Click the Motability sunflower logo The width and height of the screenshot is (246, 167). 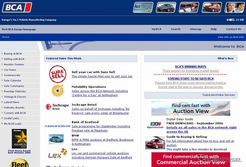point(58,91)
